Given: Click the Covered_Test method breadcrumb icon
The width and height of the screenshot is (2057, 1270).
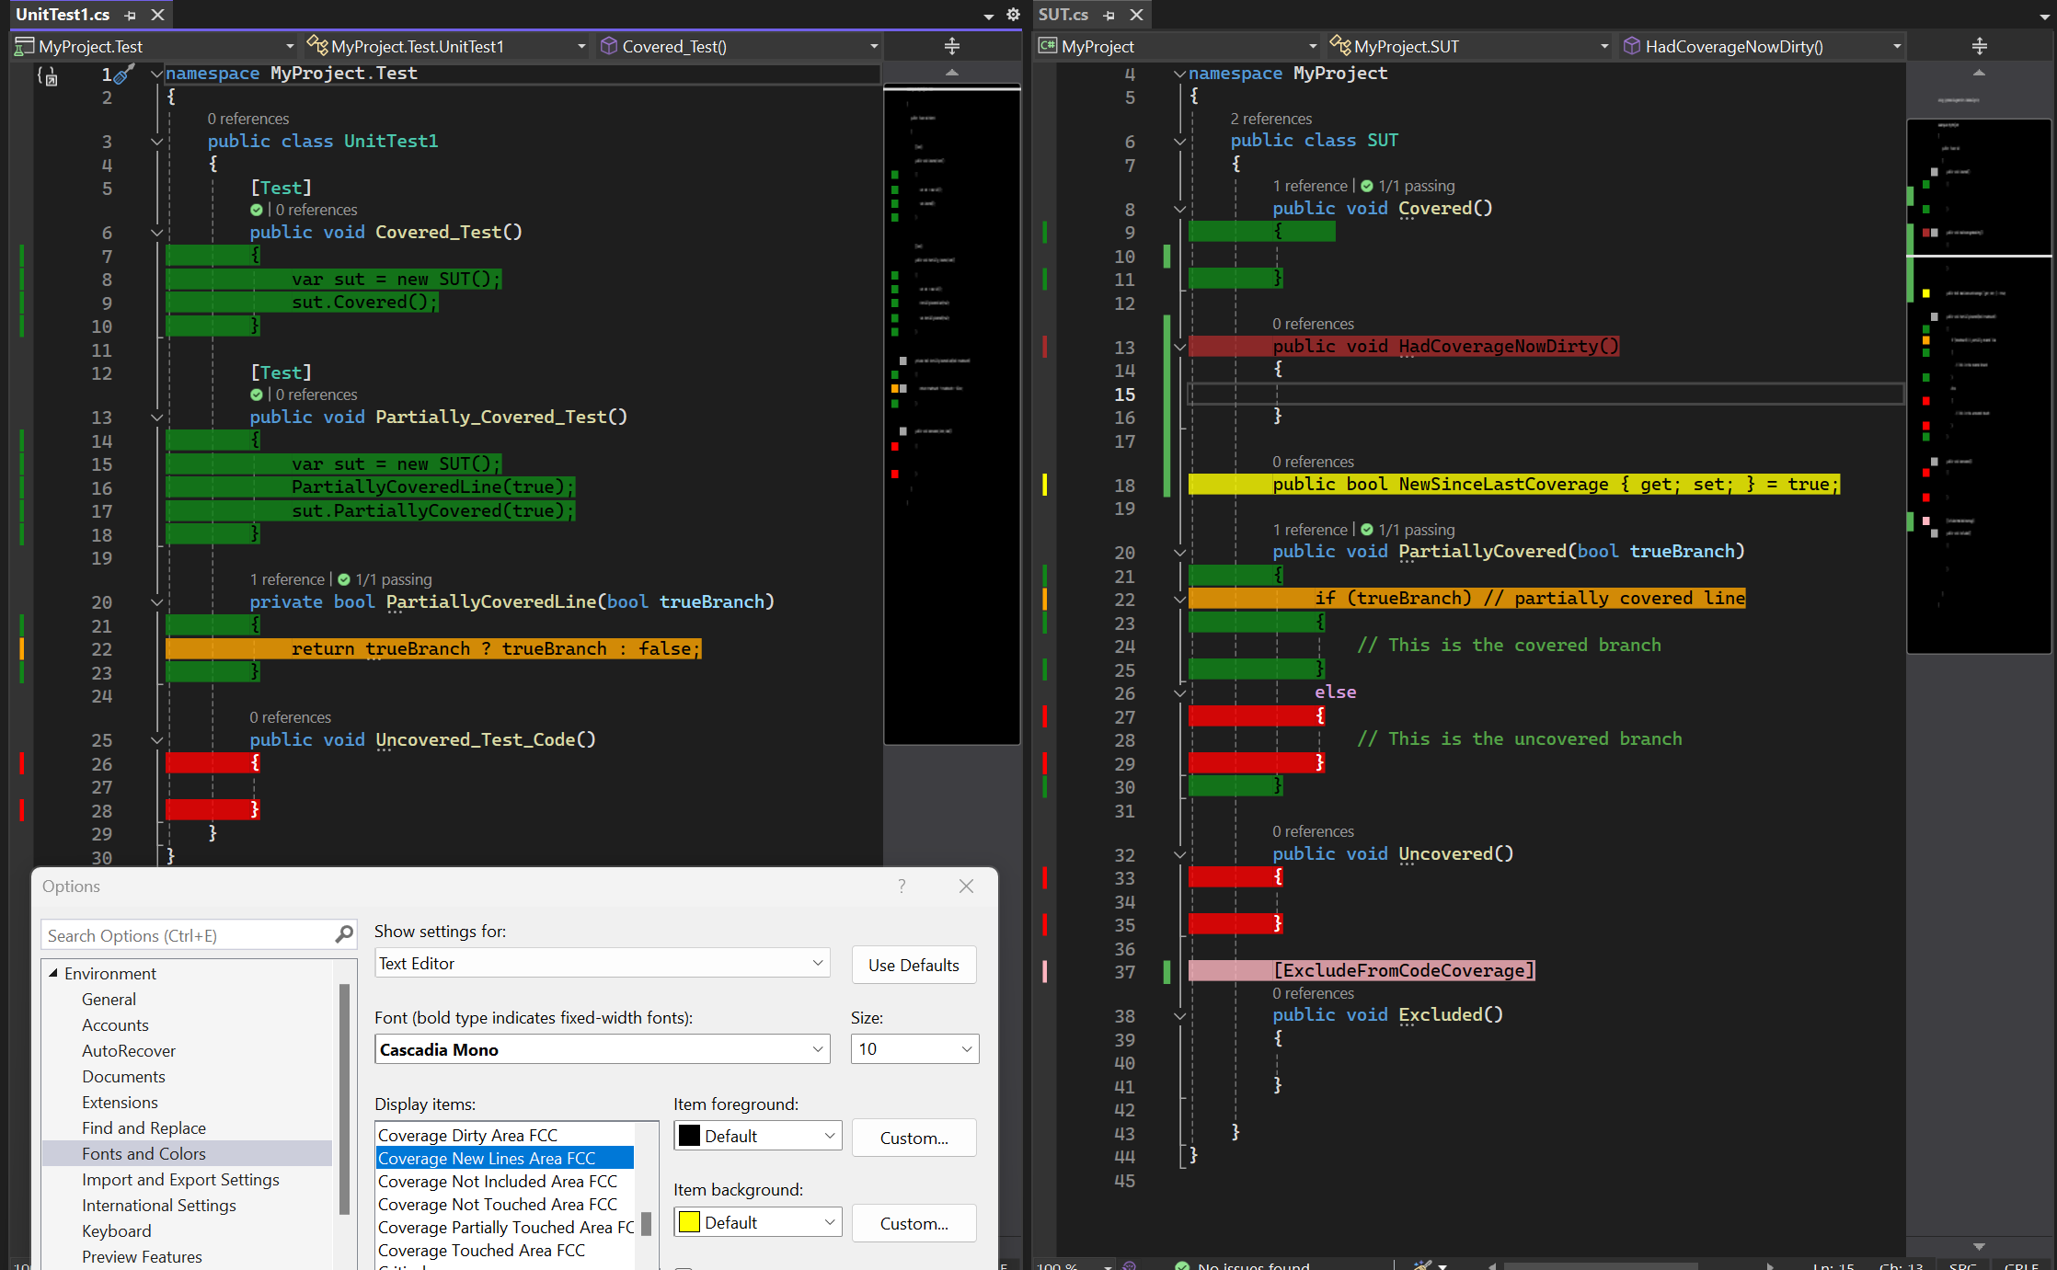Looking at the screenshot, I should point(608,47).
